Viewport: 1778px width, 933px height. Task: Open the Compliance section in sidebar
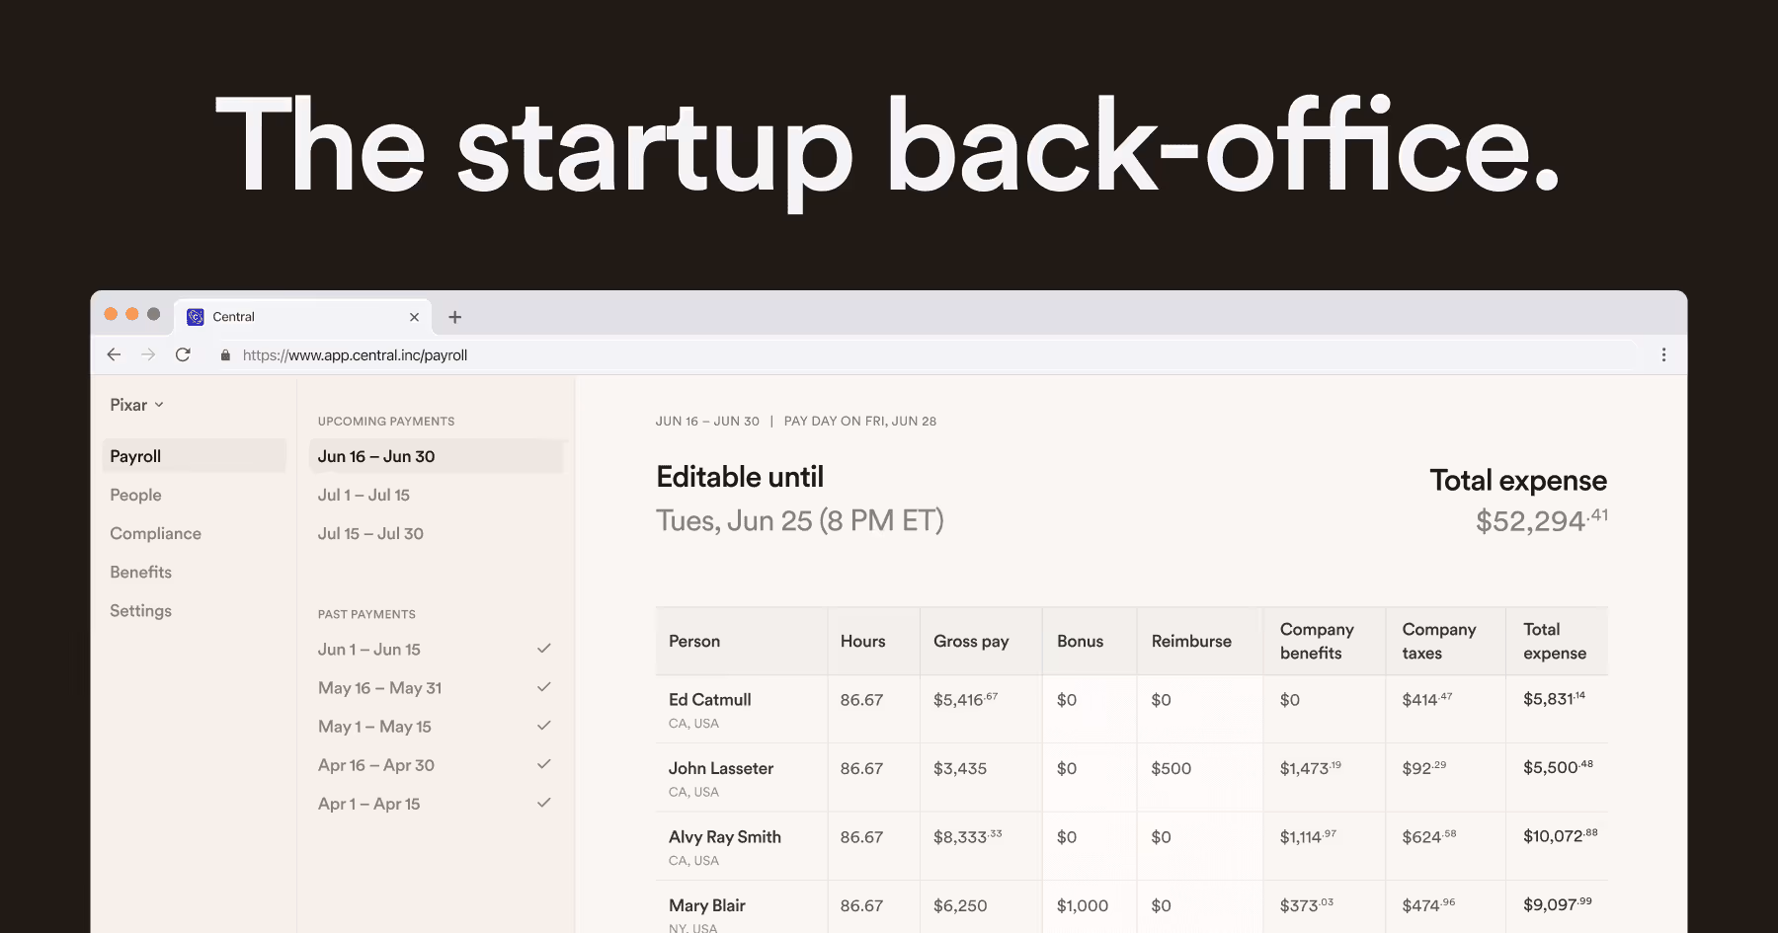pos(155,533)
